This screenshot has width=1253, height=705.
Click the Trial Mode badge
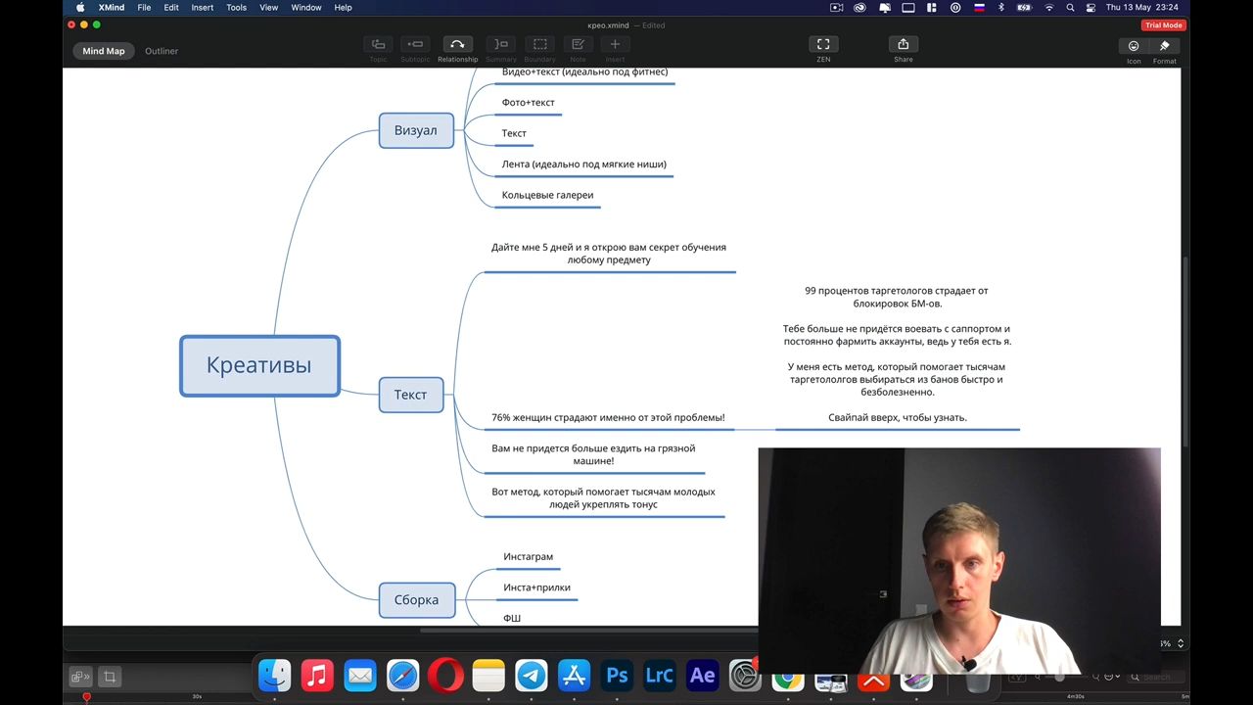(x=1163, y=25)
